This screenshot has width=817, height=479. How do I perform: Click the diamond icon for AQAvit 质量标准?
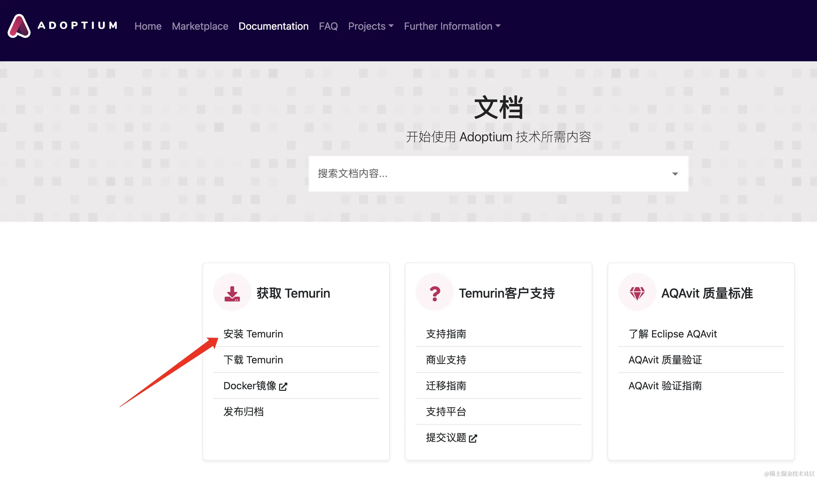click(x=637, y=293)
